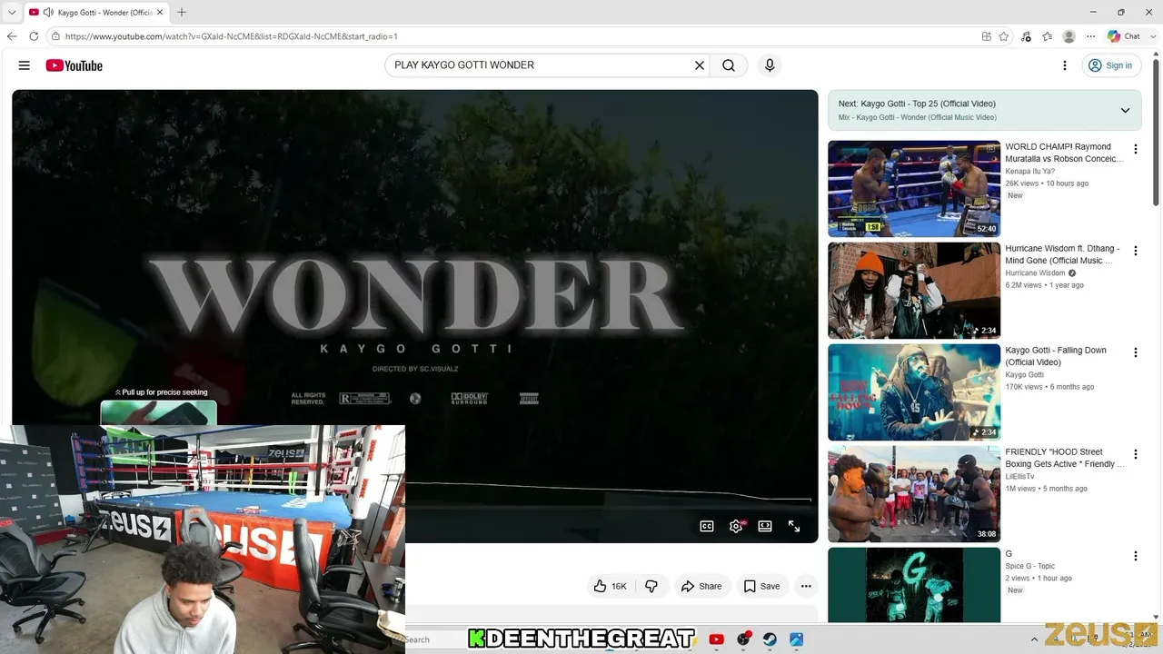Switch the player to theater mode
This screenshot has width=1163, height=654.
point(765,526)
